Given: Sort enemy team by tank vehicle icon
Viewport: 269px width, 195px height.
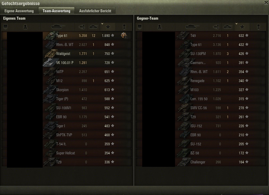Looking at the screenshot, I should 192,27.
